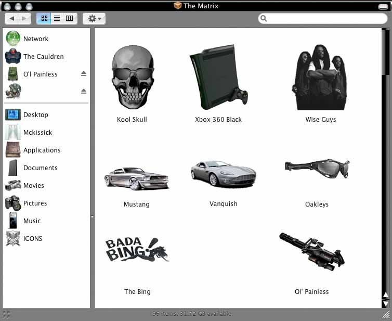Select the Mustang car icon

coord(137,178)
